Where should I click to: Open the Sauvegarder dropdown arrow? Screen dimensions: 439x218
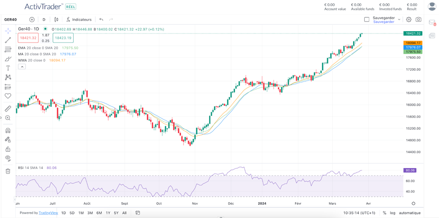click(399, 20)
